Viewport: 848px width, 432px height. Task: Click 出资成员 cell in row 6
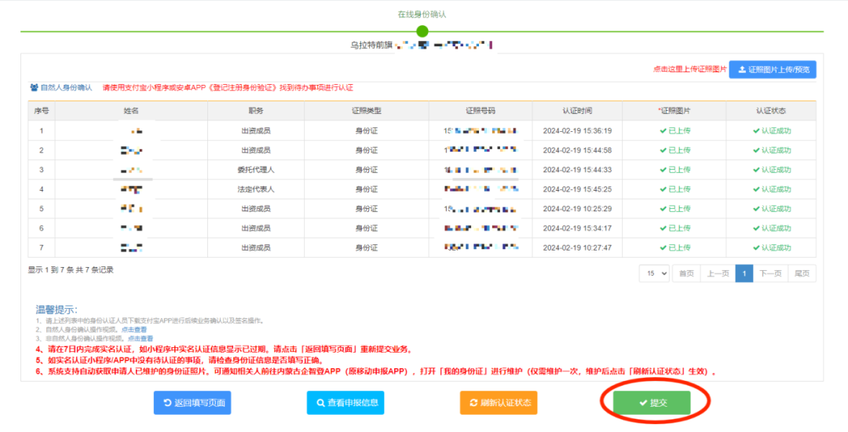[256, 228]
